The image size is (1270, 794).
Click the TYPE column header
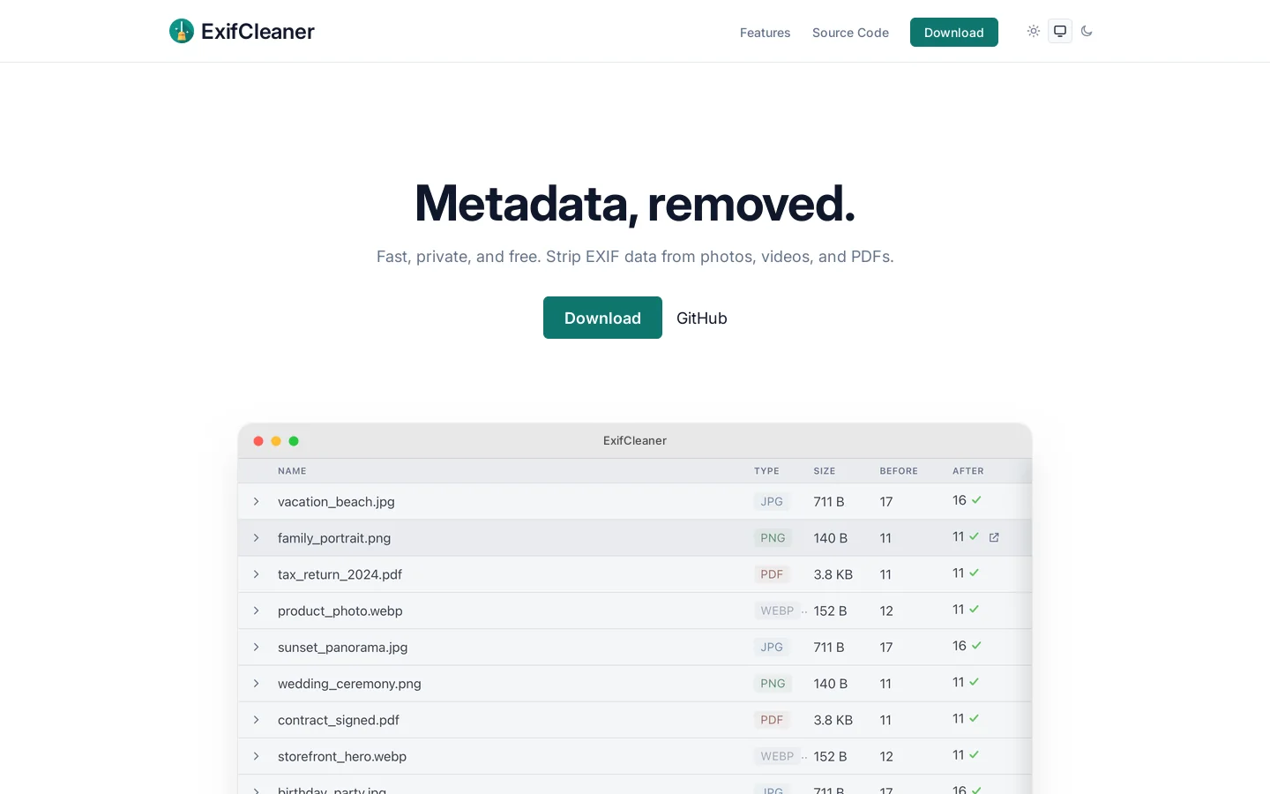766,471
